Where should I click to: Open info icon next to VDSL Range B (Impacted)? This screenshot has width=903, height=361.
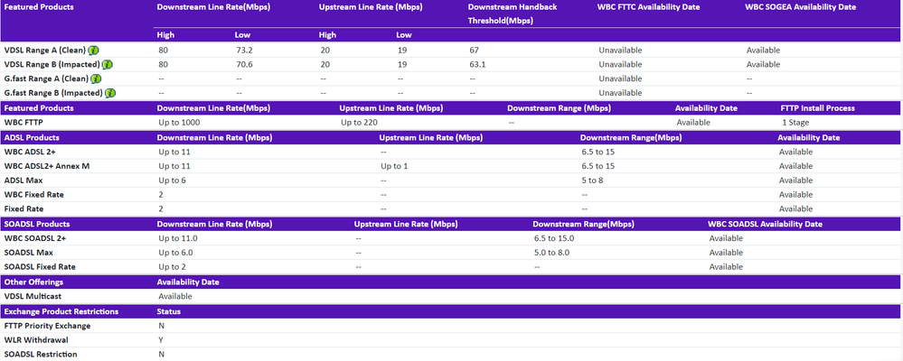click(x=108, y=65)
